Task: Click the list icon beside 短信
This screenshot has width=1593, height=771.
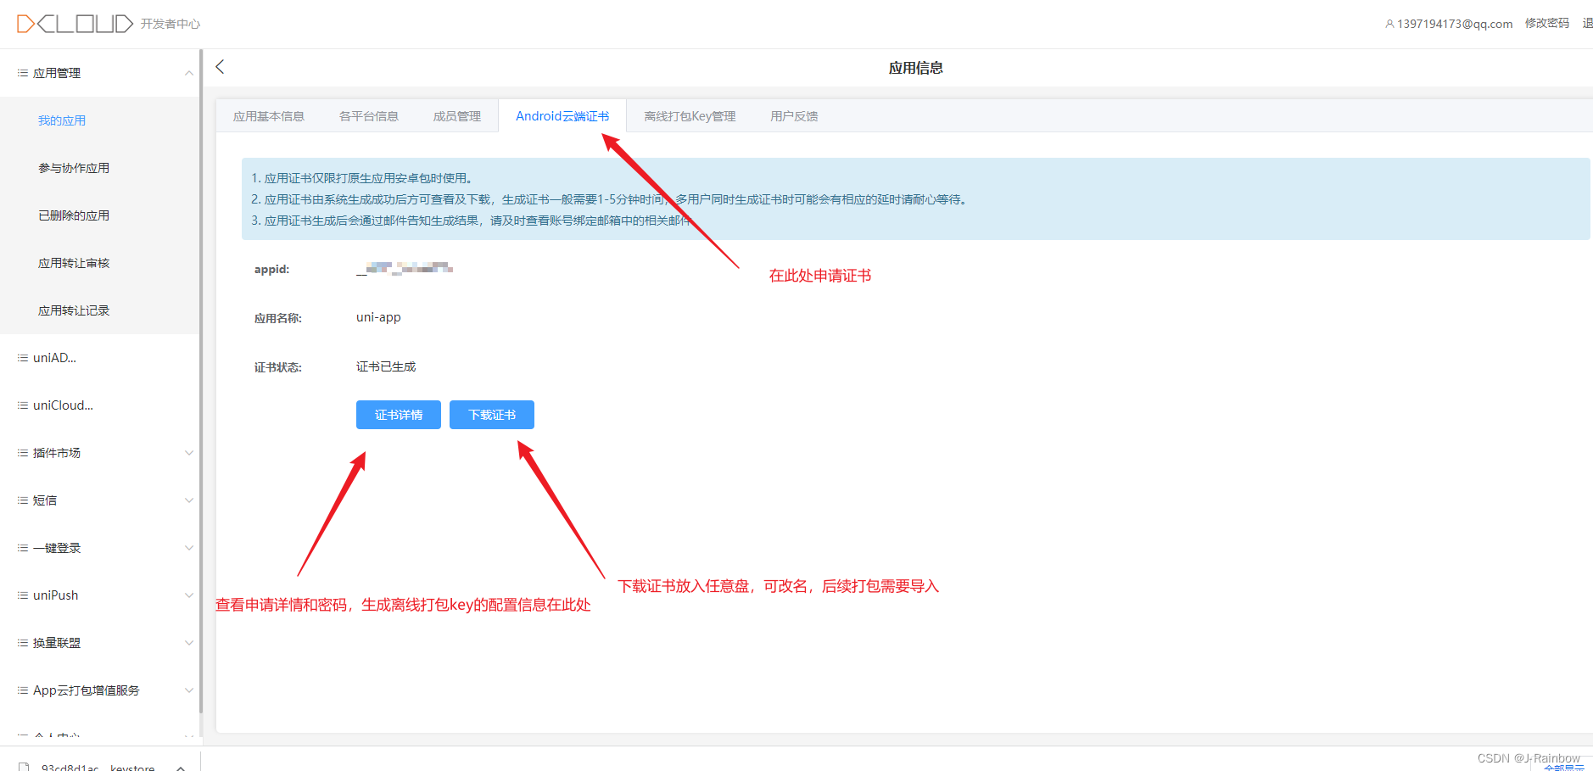Action: tap(23, 500)
